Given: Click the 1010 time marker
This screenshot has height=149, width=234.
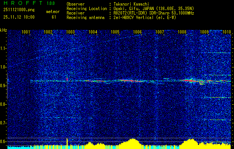Looking at the screenshot, I should pos(227,32).
